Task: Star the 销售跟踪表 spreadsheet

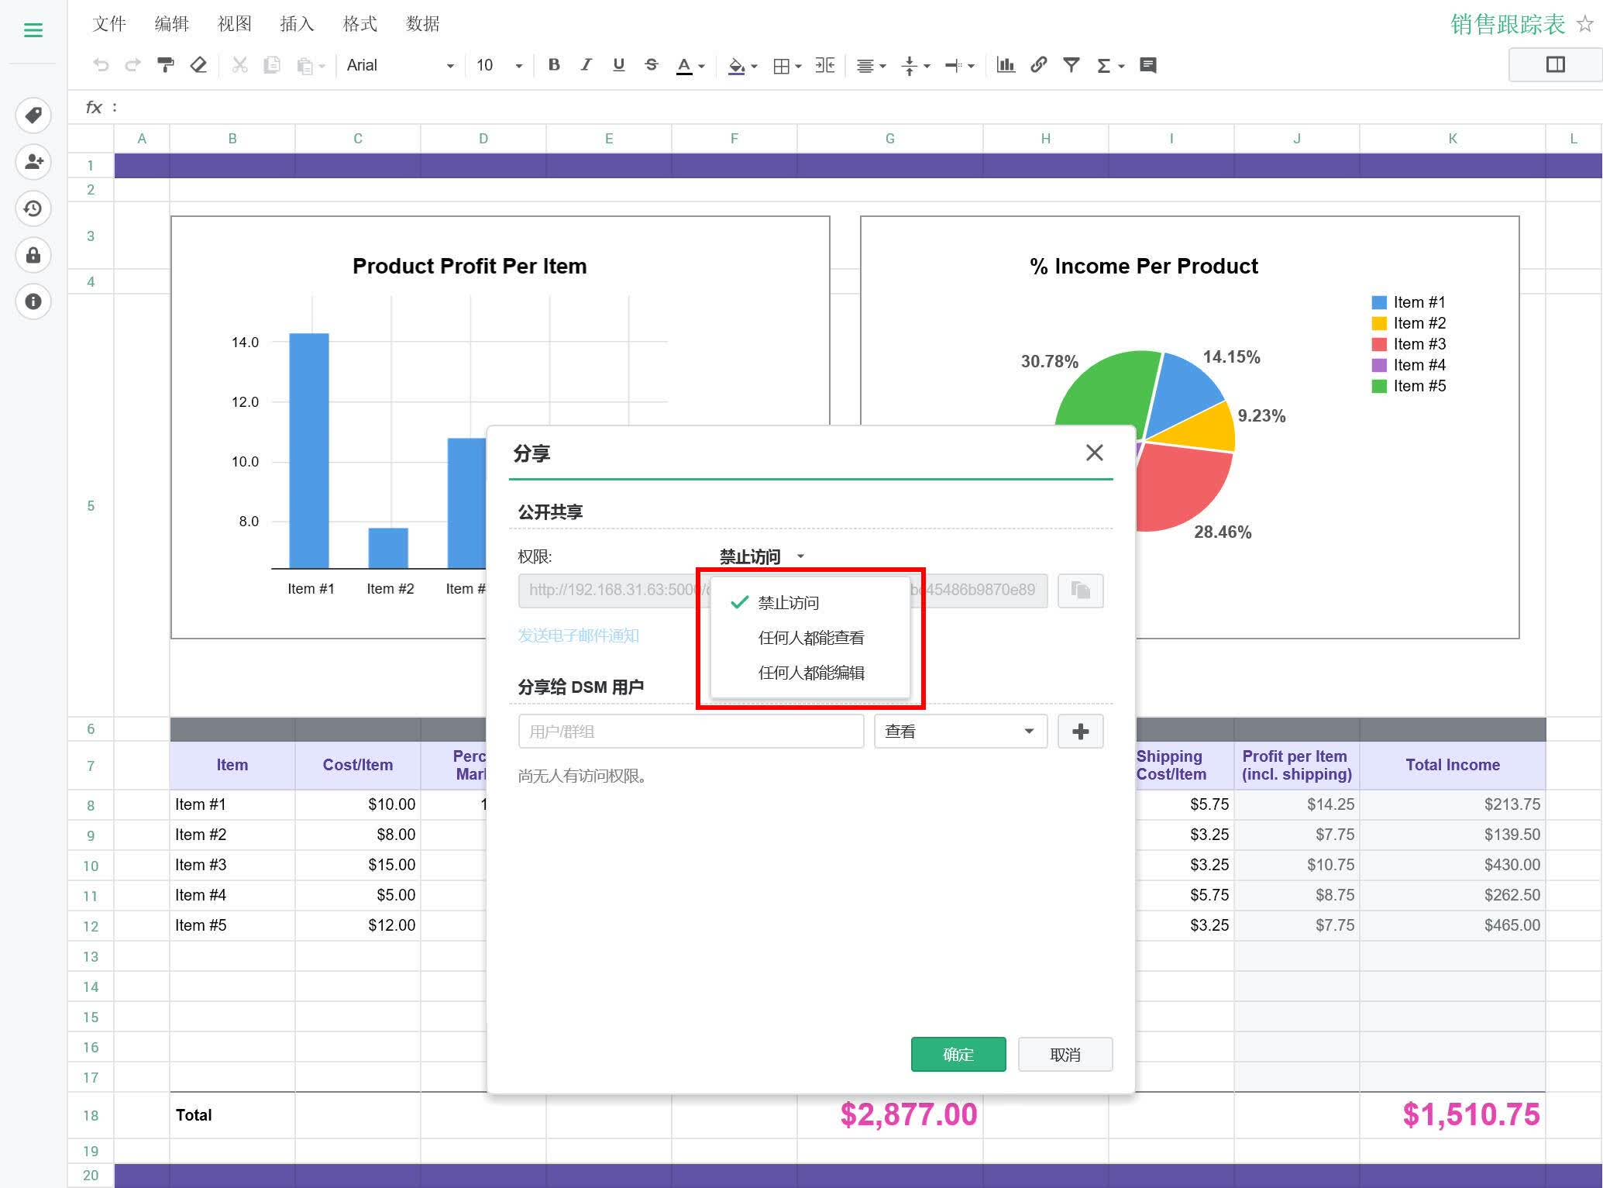Action: (1585, 24)
